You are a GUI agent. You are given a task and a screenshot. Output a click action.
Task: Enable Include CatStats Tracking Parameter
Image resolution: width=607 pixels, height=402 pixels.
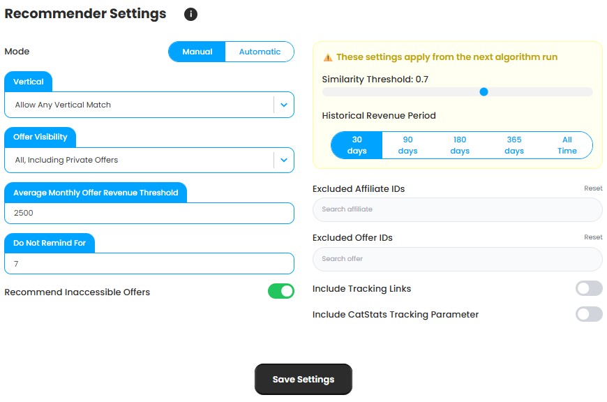pos(589,314)
